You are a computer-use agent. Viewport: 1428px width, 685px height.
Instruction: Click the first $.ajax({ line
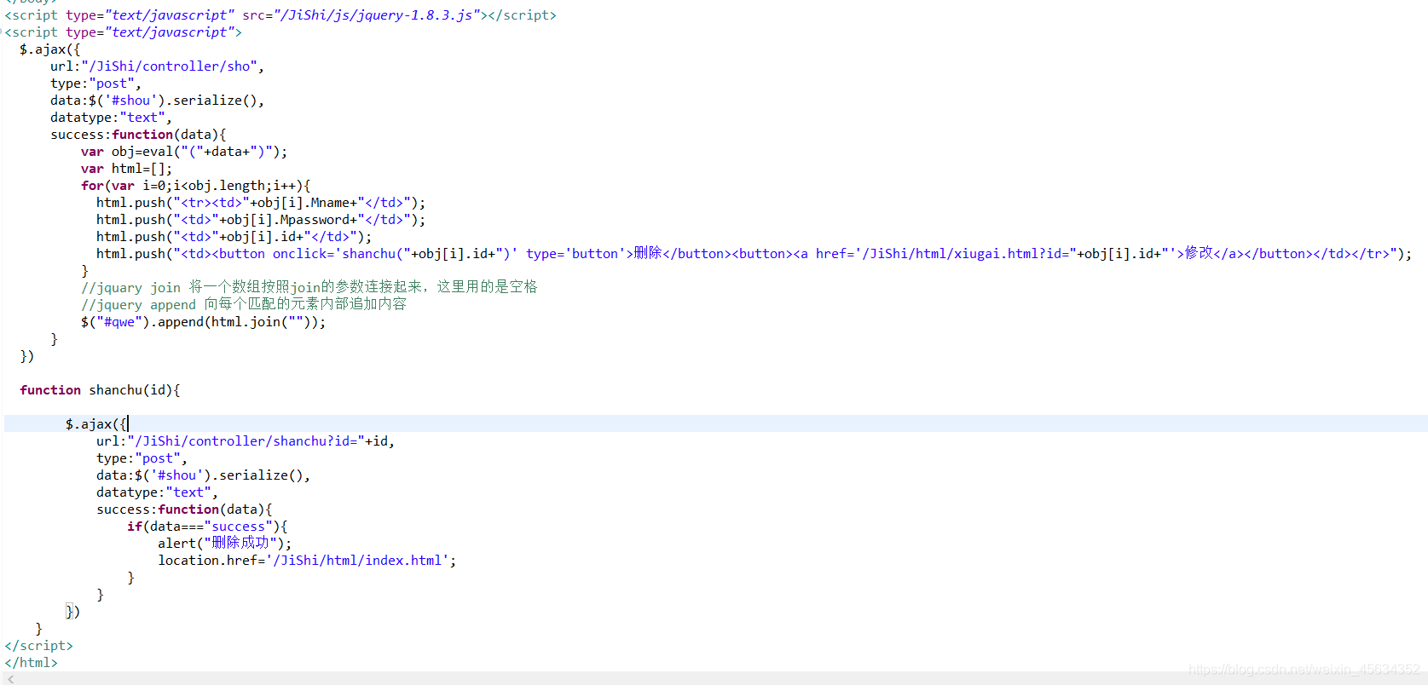click(49, 49)
